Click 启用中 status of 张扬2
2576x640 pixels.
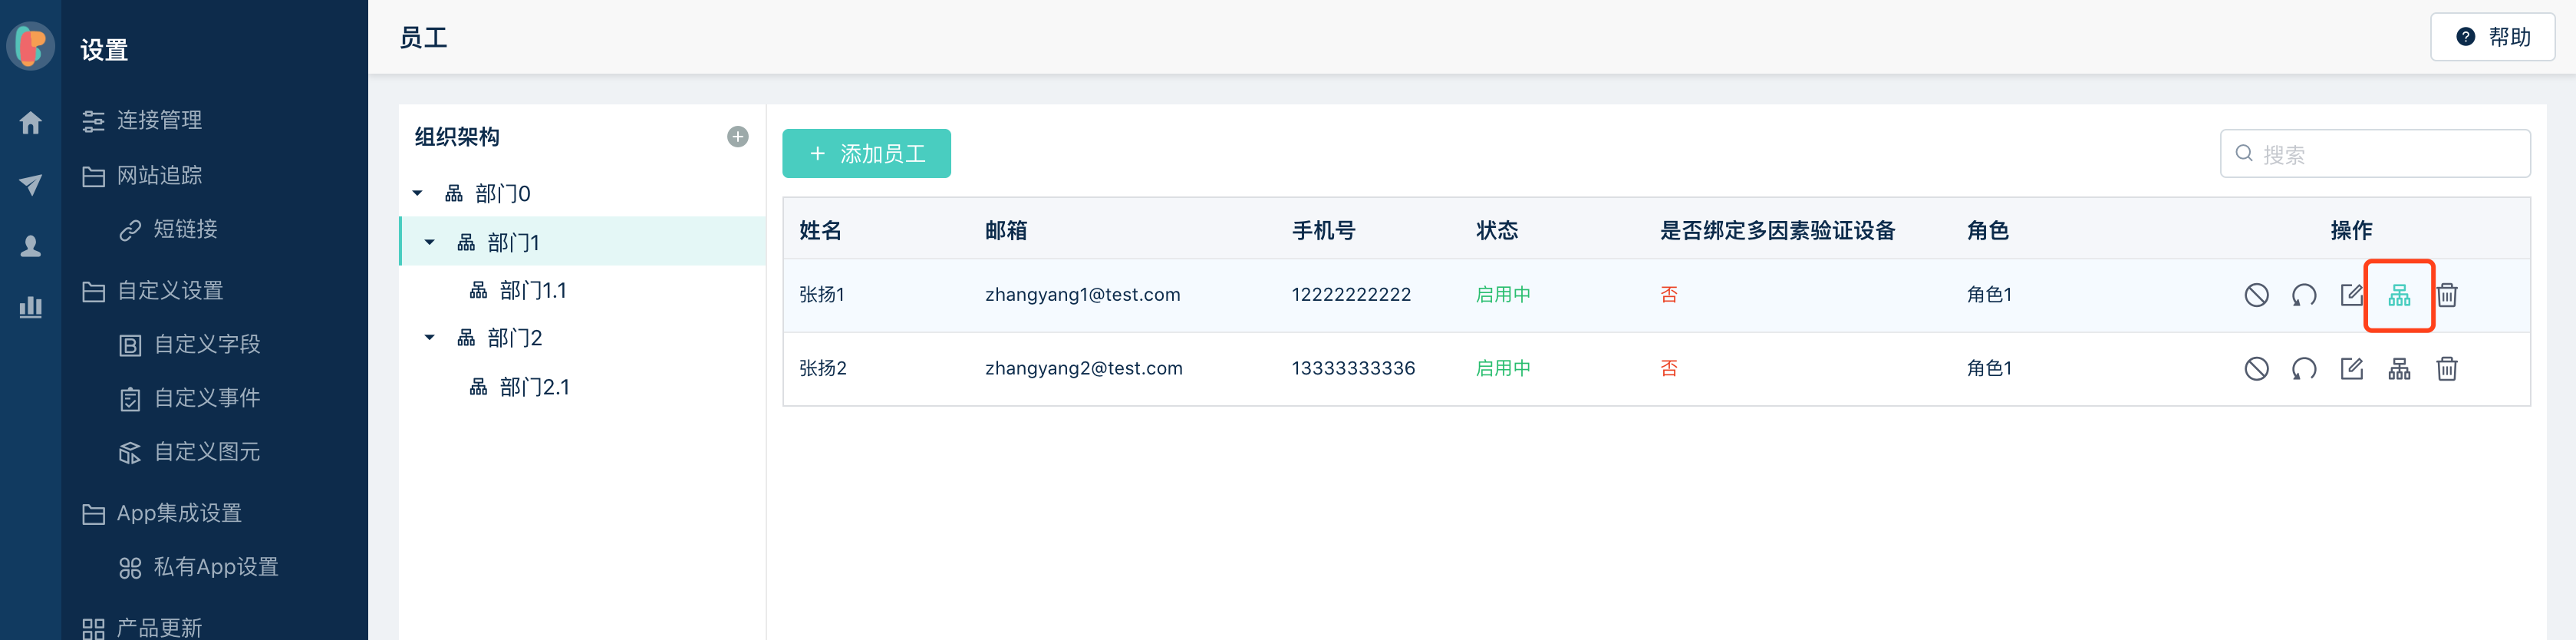[1503, 369]
